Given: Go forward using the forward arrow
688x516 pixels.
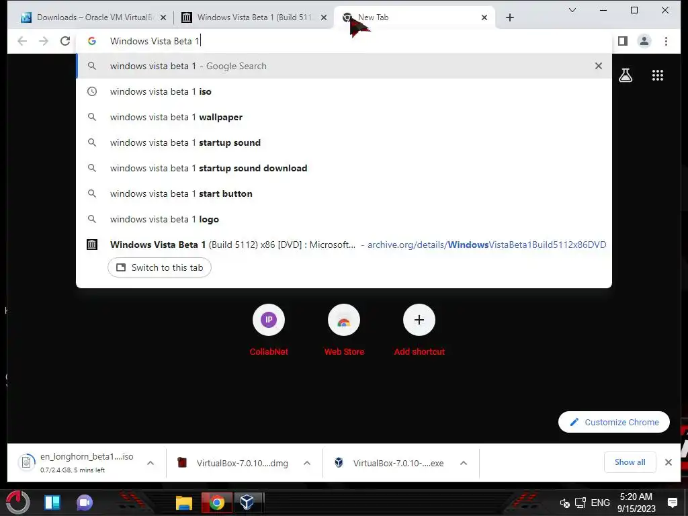Looking at the screenshot, I should (44, 41).
